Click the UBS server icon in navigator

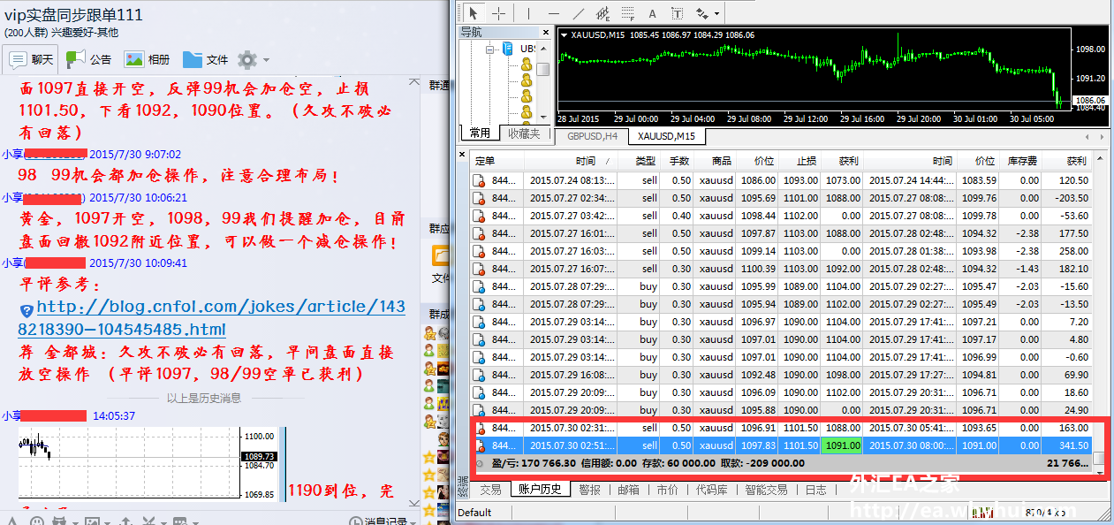(508, 49)
